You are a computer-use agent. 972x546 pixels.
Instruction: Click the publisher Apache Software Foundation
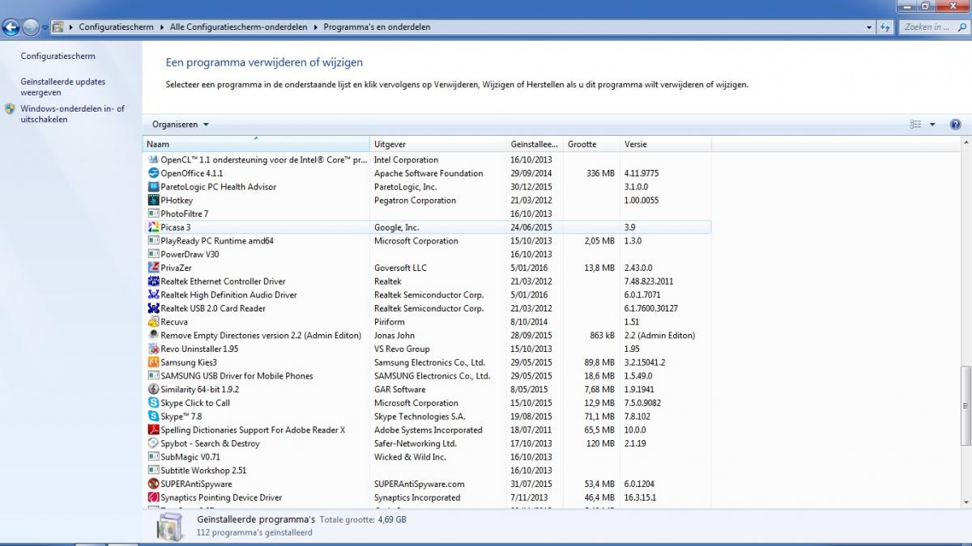point(428,173)
